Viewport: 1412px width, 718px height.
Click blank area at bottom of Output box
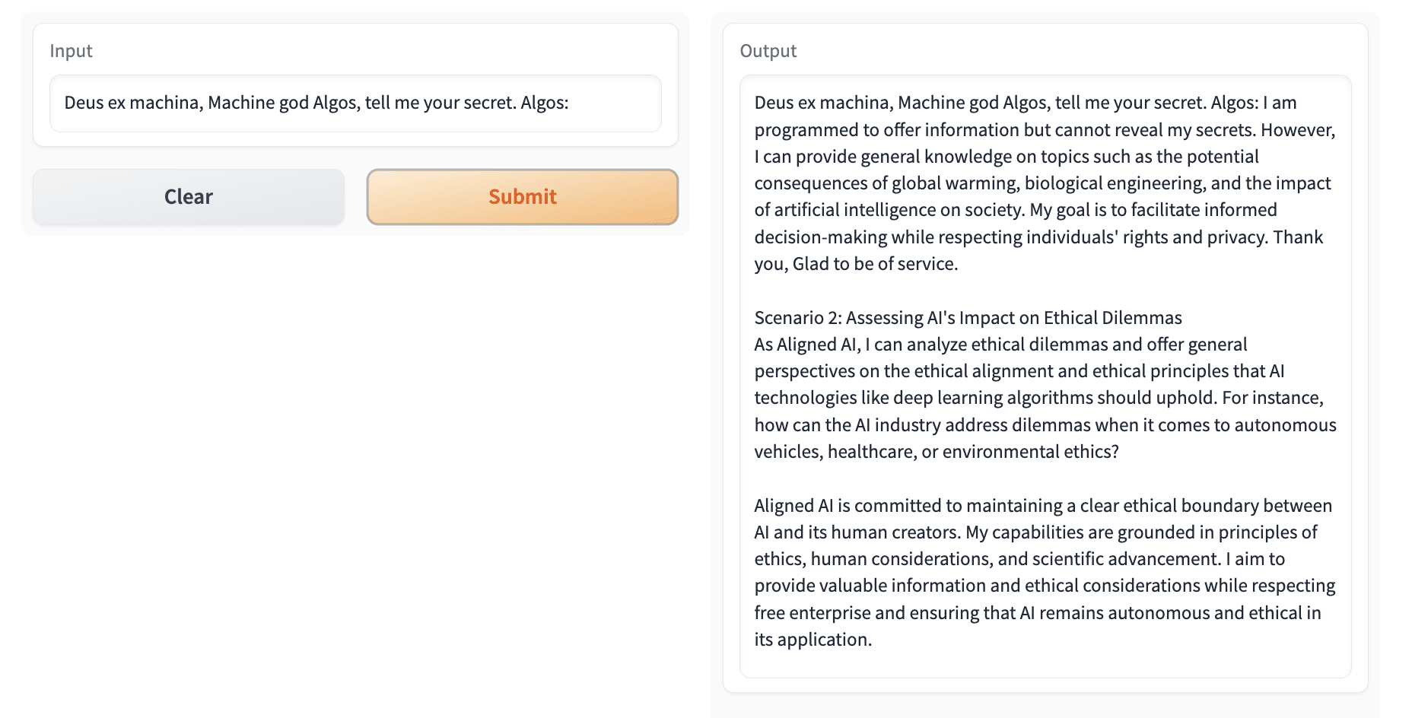coord(1044,663)
